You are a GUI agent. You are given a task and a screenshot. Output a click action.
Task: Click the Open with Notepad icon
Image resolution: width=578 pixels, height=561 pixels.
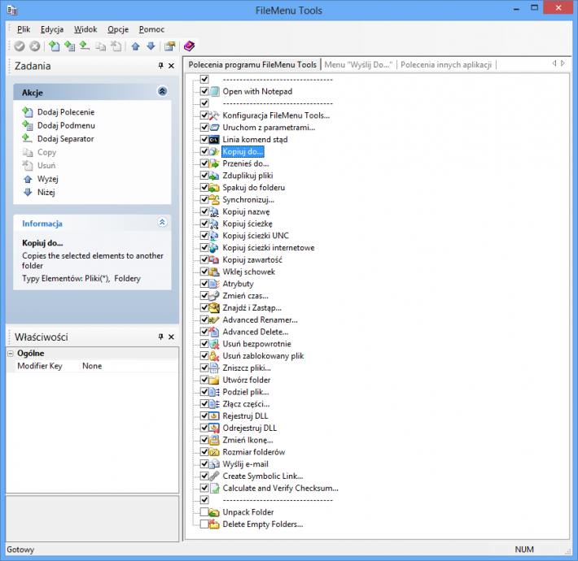[215, 91]
